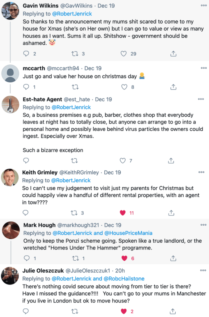Share Gavin Wilkins' tweet
Screen dimensions: 209x317
[x=173, y=54]
